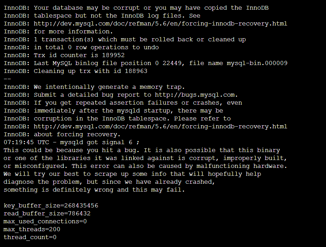Click the second forcing-innodb-recovery.html URL
The width and height of the screenshot is (326, 247).
click(x=160, y=126)
